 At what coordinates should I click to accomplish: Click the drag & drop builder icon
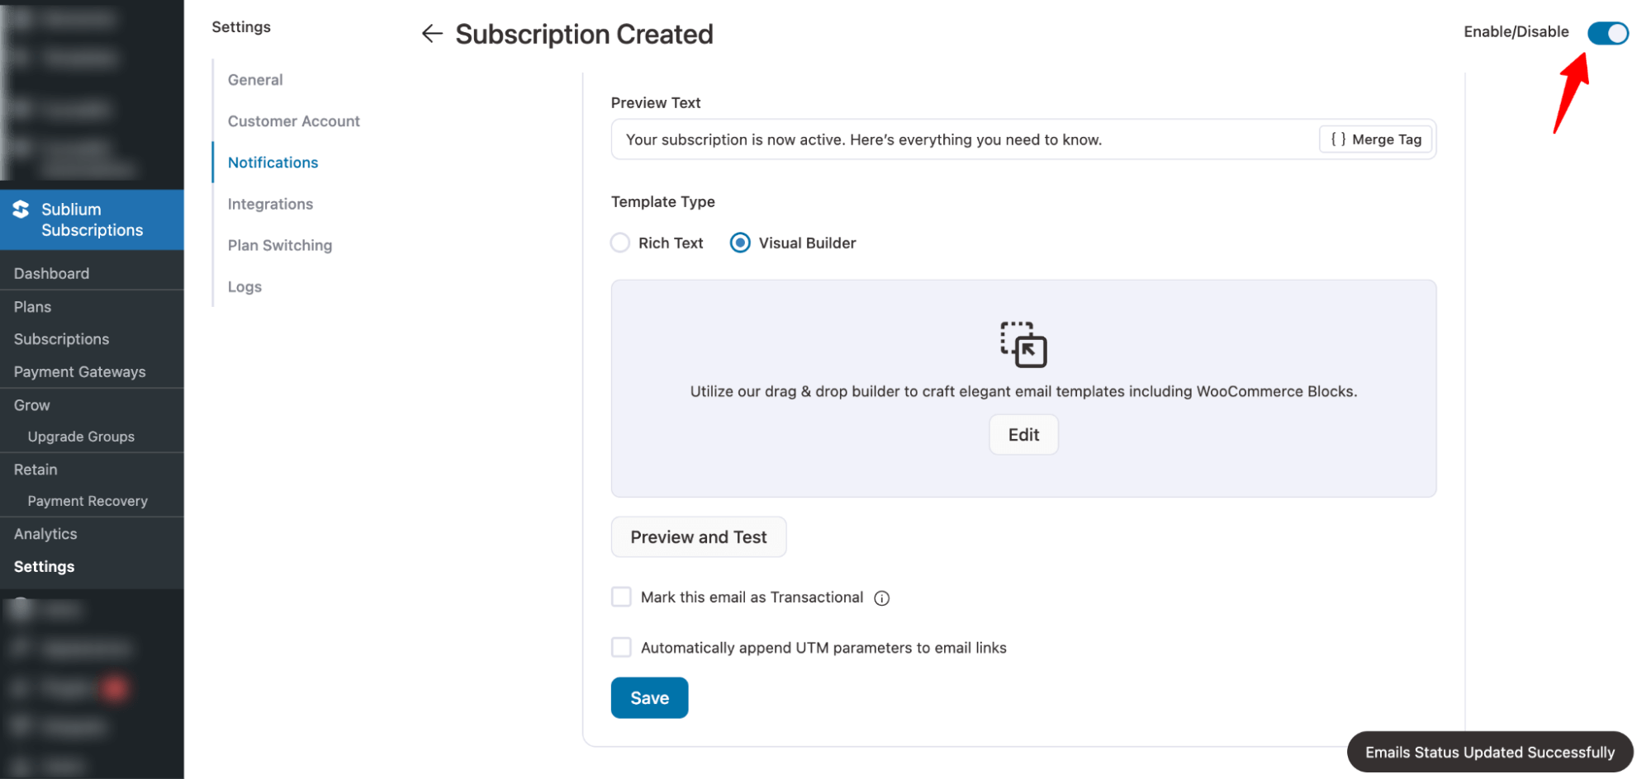(x=1023, y=347)
